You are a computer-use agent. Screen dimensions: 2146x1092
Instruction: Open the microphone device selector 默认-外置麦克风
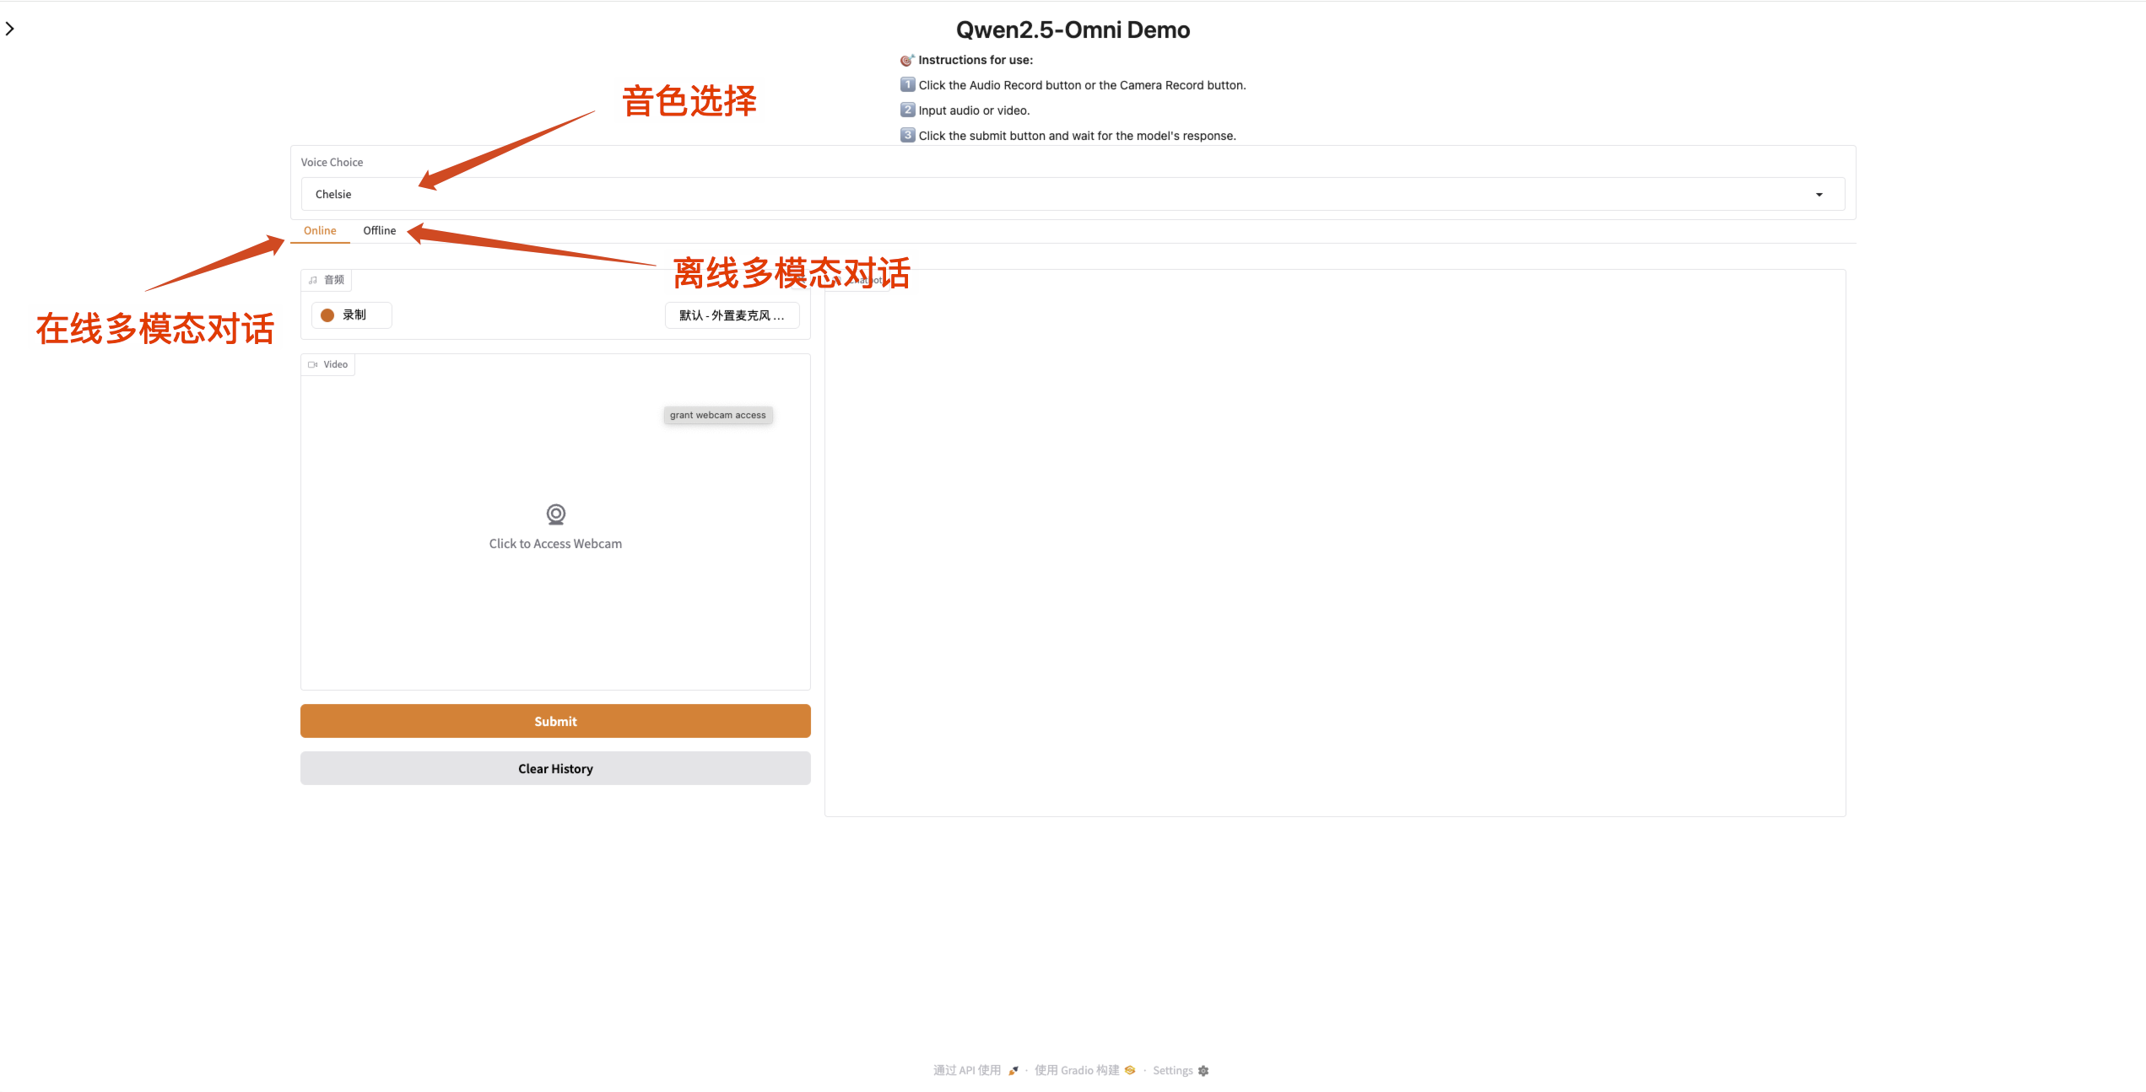point(732,315)
